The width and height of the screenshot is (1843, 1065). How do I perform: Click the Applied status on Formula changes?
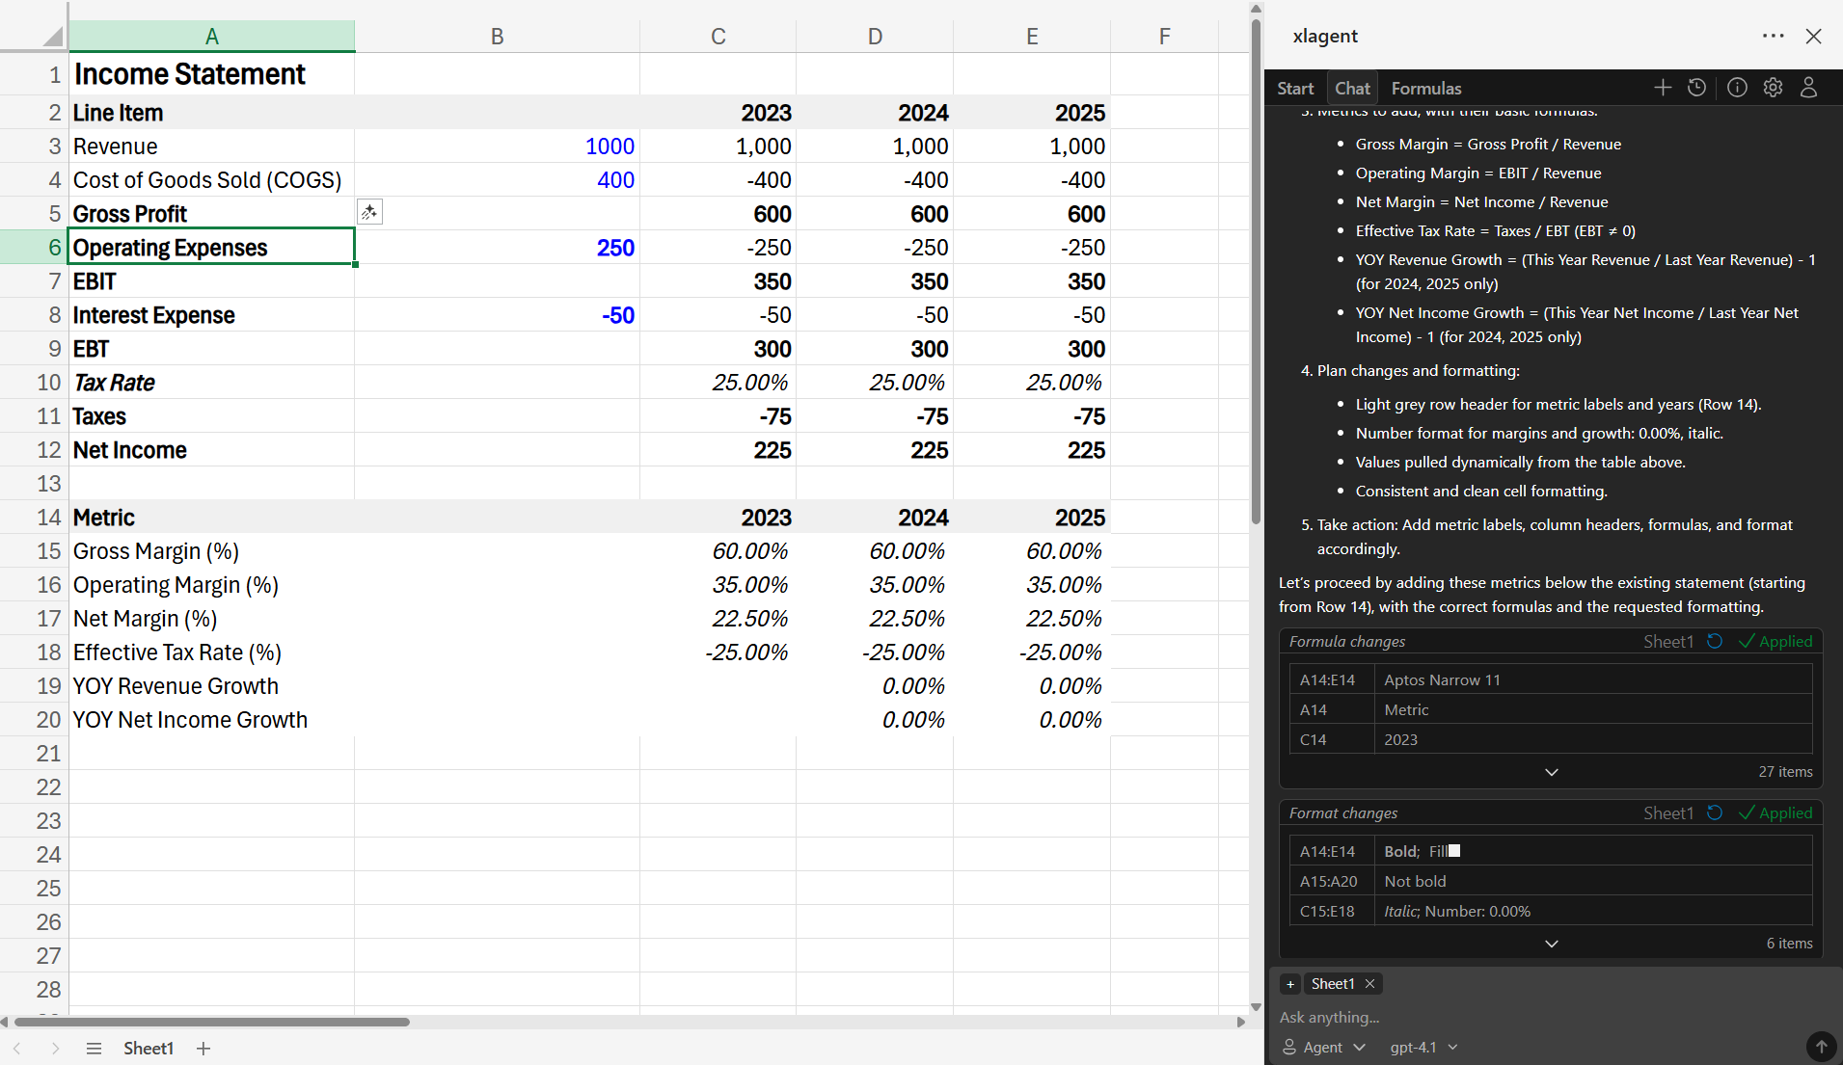[x=1775, y=641]
